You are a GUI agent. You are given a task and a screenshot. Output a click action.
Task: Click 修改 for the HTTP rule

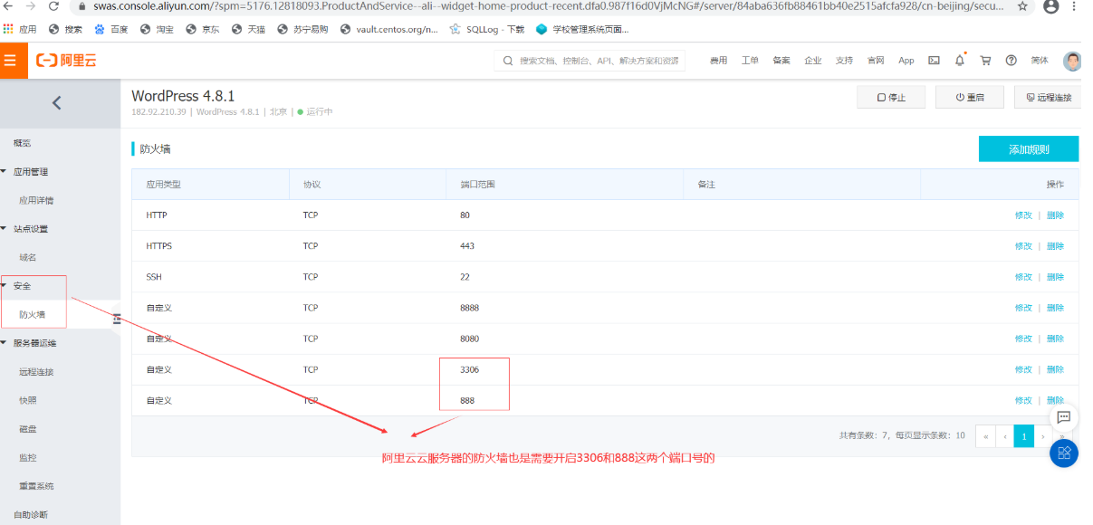tap(1023, 215)
